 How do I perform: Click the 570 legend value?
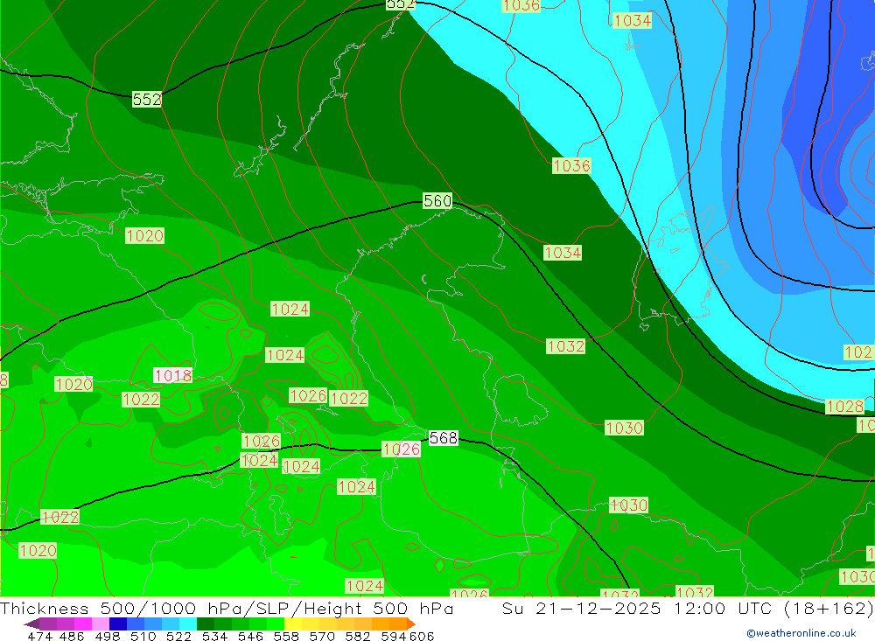coord(321,636)
